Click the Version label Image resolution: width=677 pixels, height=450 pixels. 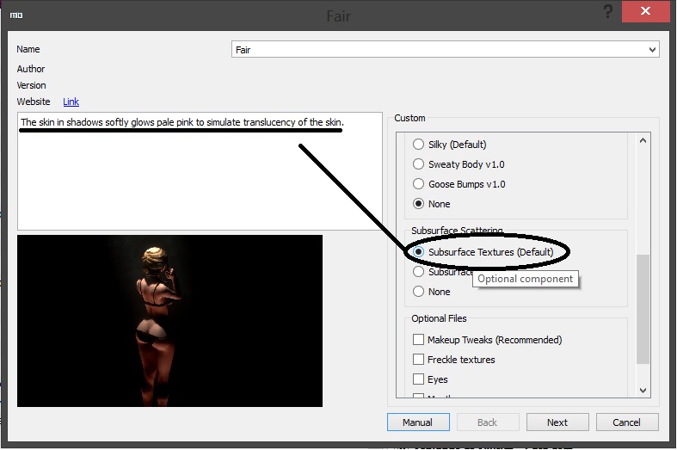(x=31, y=85)
